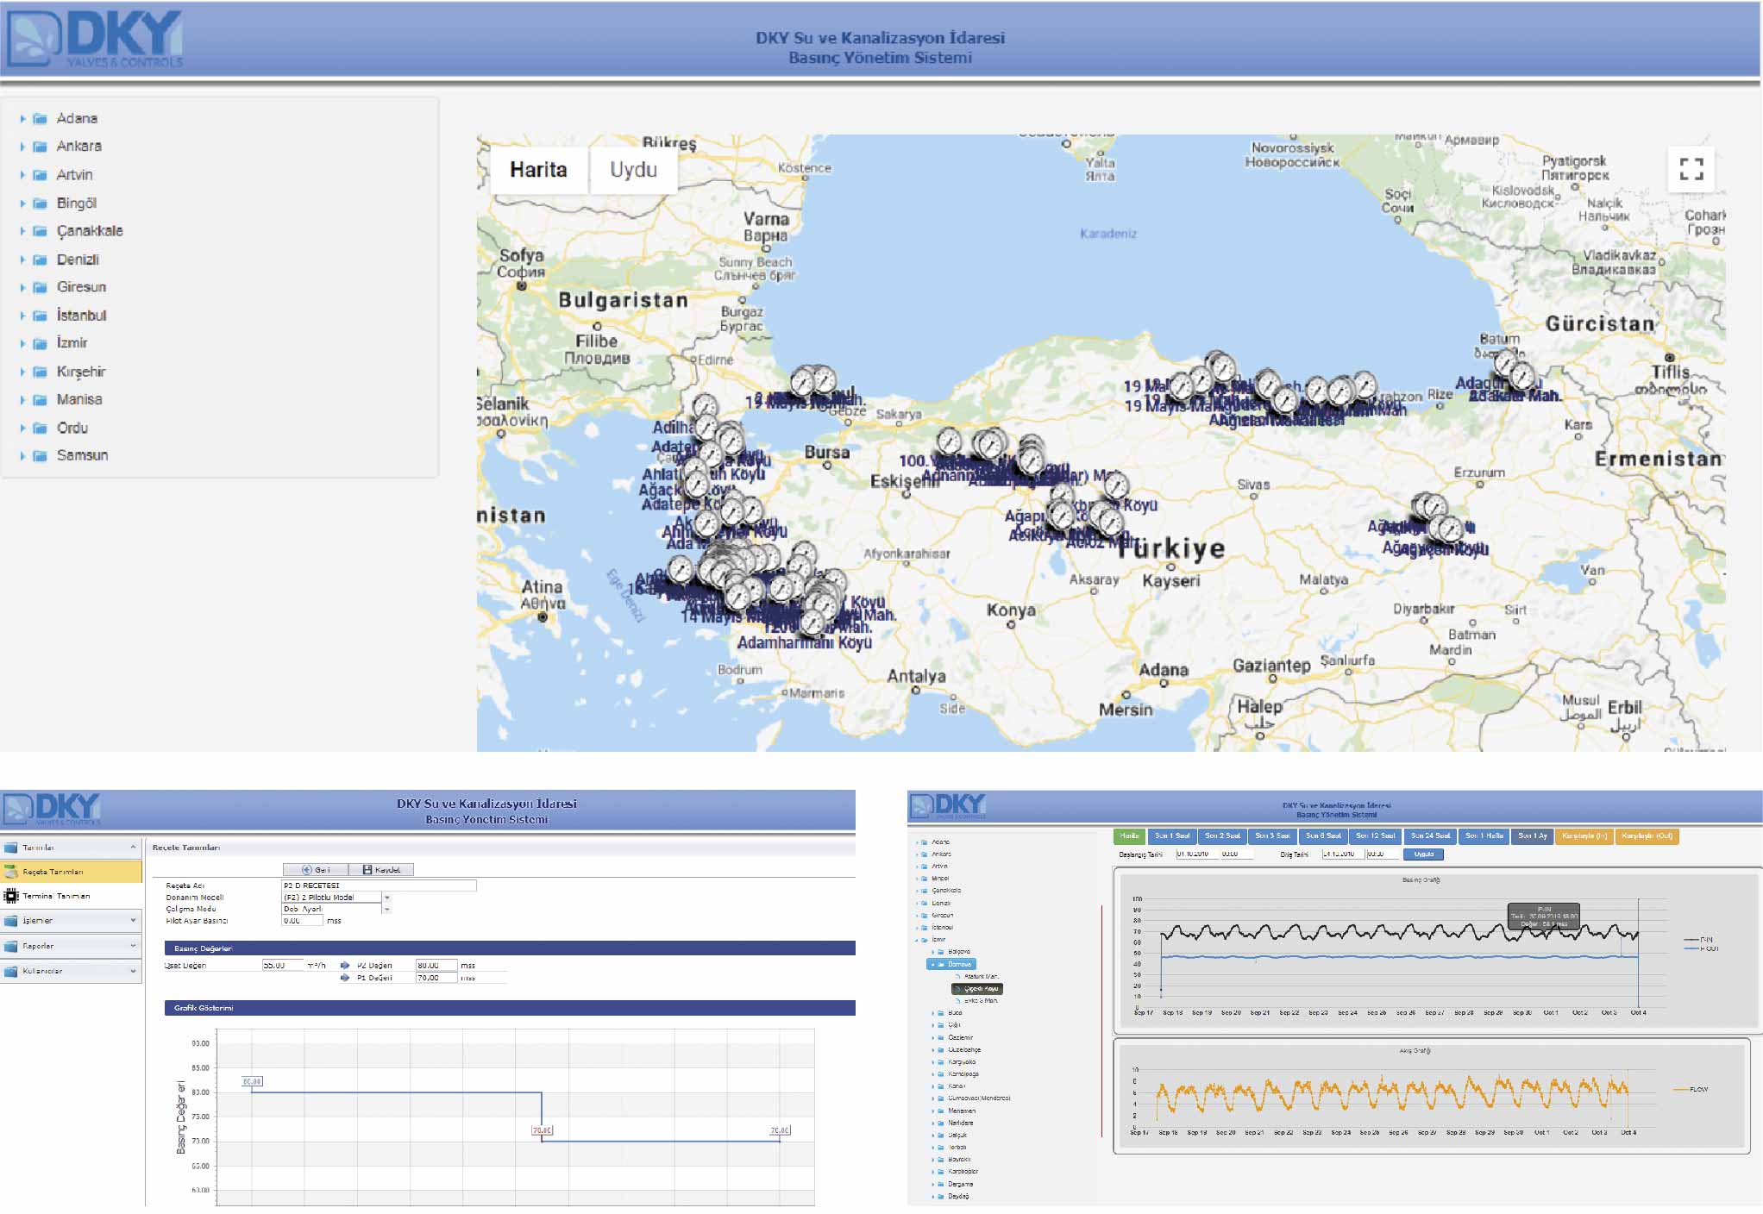This screenshot has height=1214, width=1763.
Task: Select the Bornova folder in the chart window tree
Action: tap(952, 965)
